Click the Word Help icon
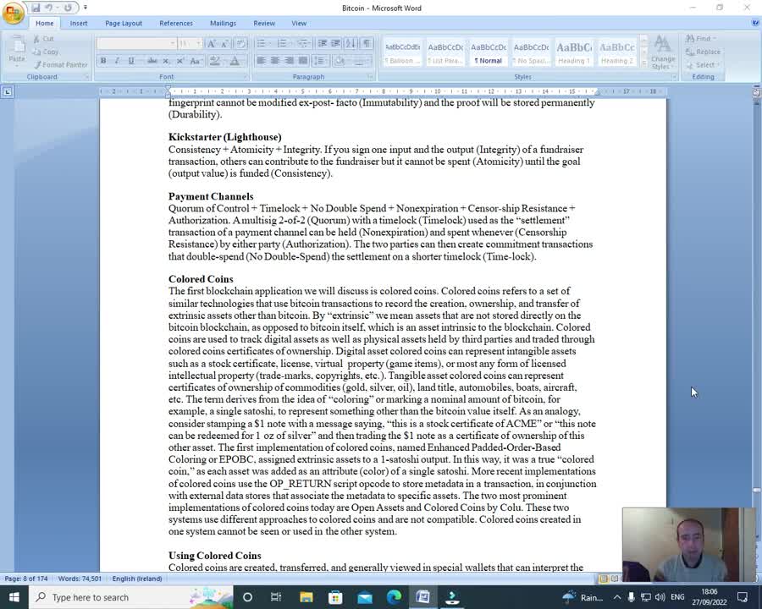Viewport: 762px width, 609px height. (755, 23)
